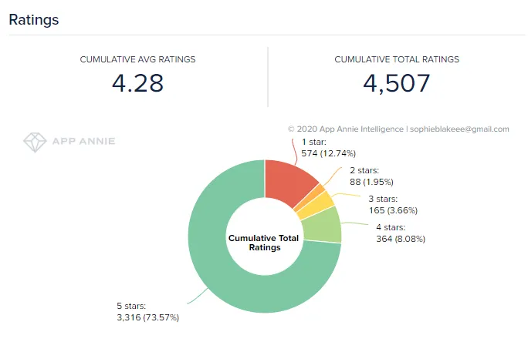Viewport: 528px width, 362px height.
Task: Click the 3 stars 165 (3.66%) label
Action: (393, 205)
